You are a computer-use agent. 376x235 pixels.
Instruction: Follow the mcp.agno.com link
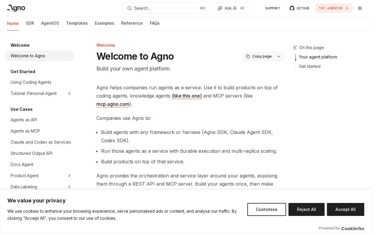pyautogui.click(x=113, y=104)
